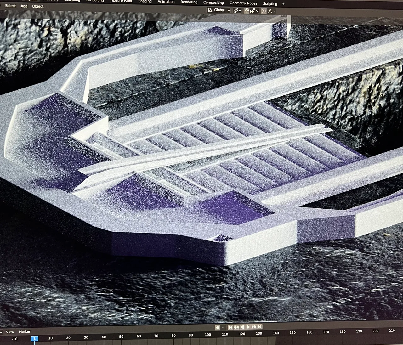
Task: Open the proportional editing falloff dropdown
Action: 272,11
